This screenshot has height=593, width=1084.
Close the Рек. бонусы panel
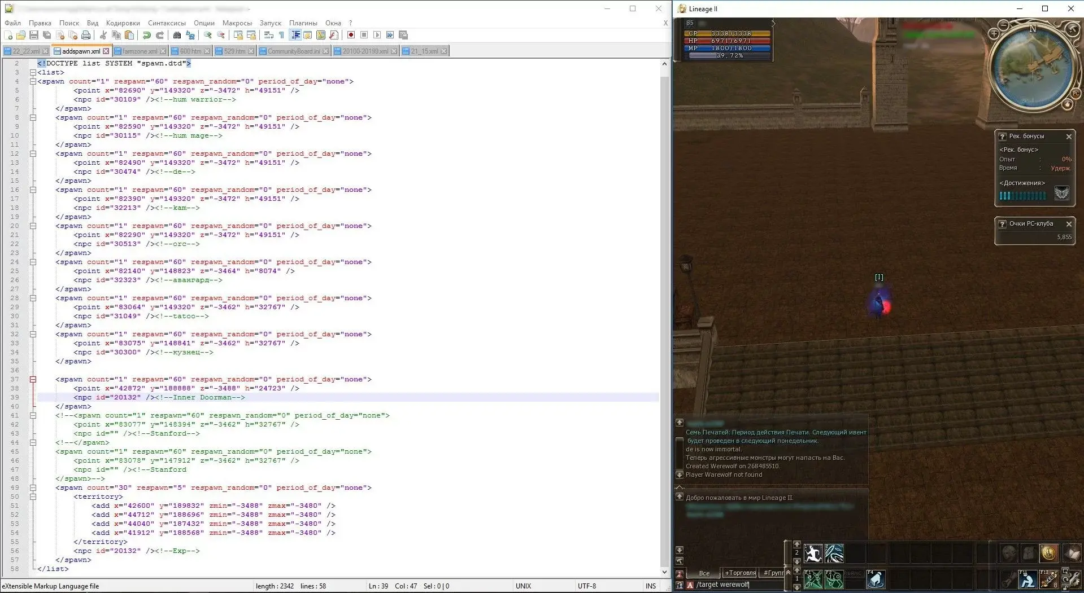click(x=1068, y=137)
